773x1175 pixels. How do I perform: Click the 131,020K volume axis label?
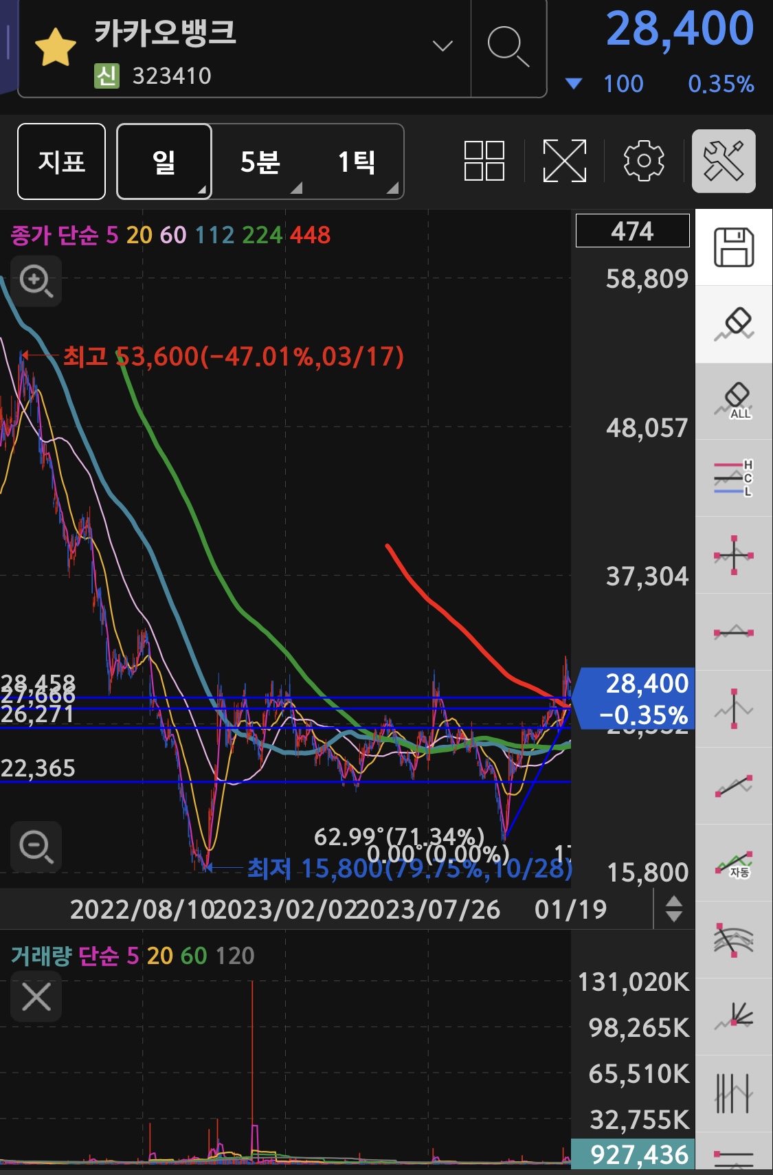click(634, 982)
